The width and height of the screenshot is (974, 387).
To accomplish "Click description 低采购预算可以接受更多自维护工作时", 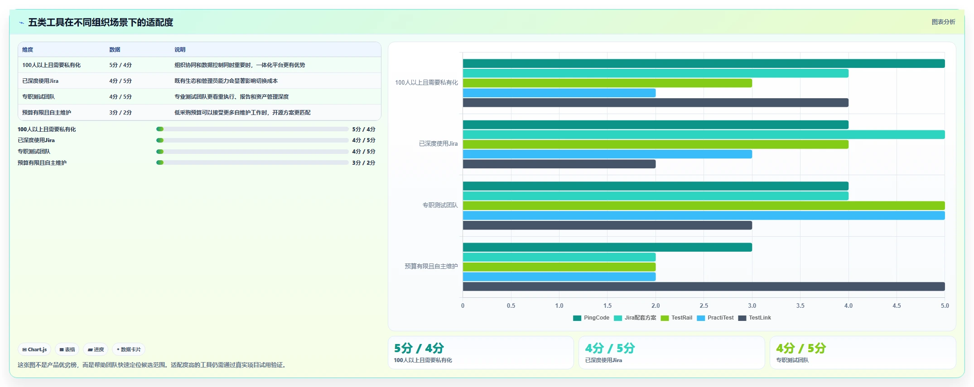I will (x=242, y=113).
